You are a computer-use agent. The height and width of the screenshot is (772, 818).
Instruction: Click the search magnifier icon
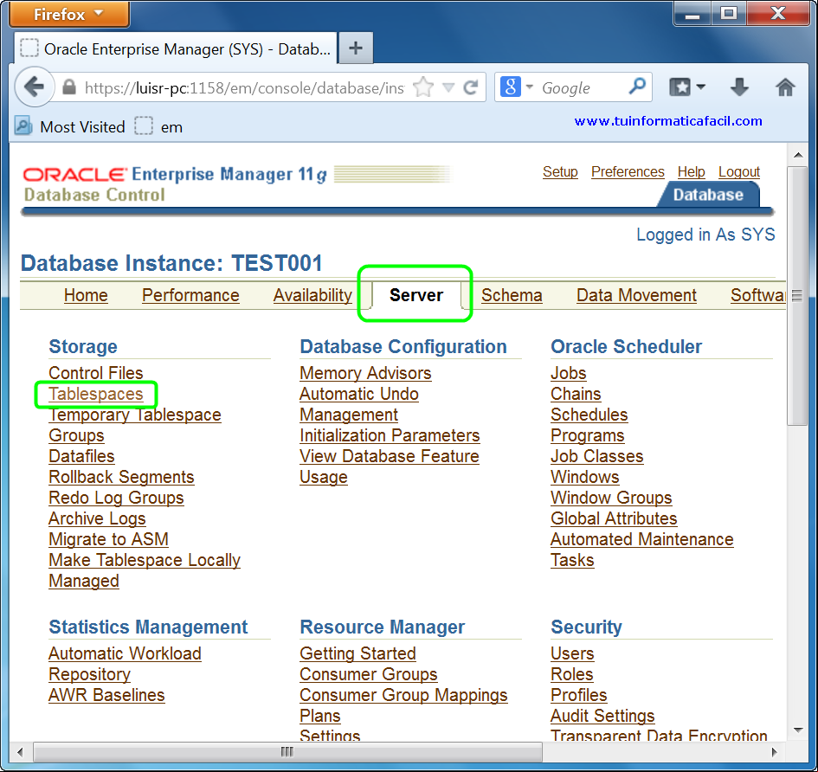(x=637, y=87)
